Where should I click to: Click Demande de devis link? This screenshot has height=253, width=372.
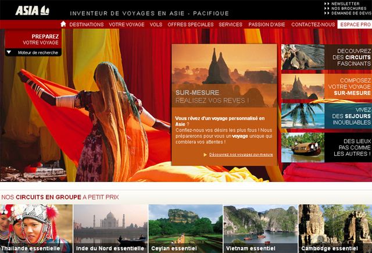point(349,13)
